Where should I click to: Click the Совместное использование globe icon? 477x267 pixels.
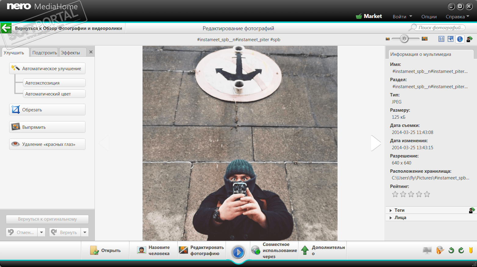coord(256,250)
